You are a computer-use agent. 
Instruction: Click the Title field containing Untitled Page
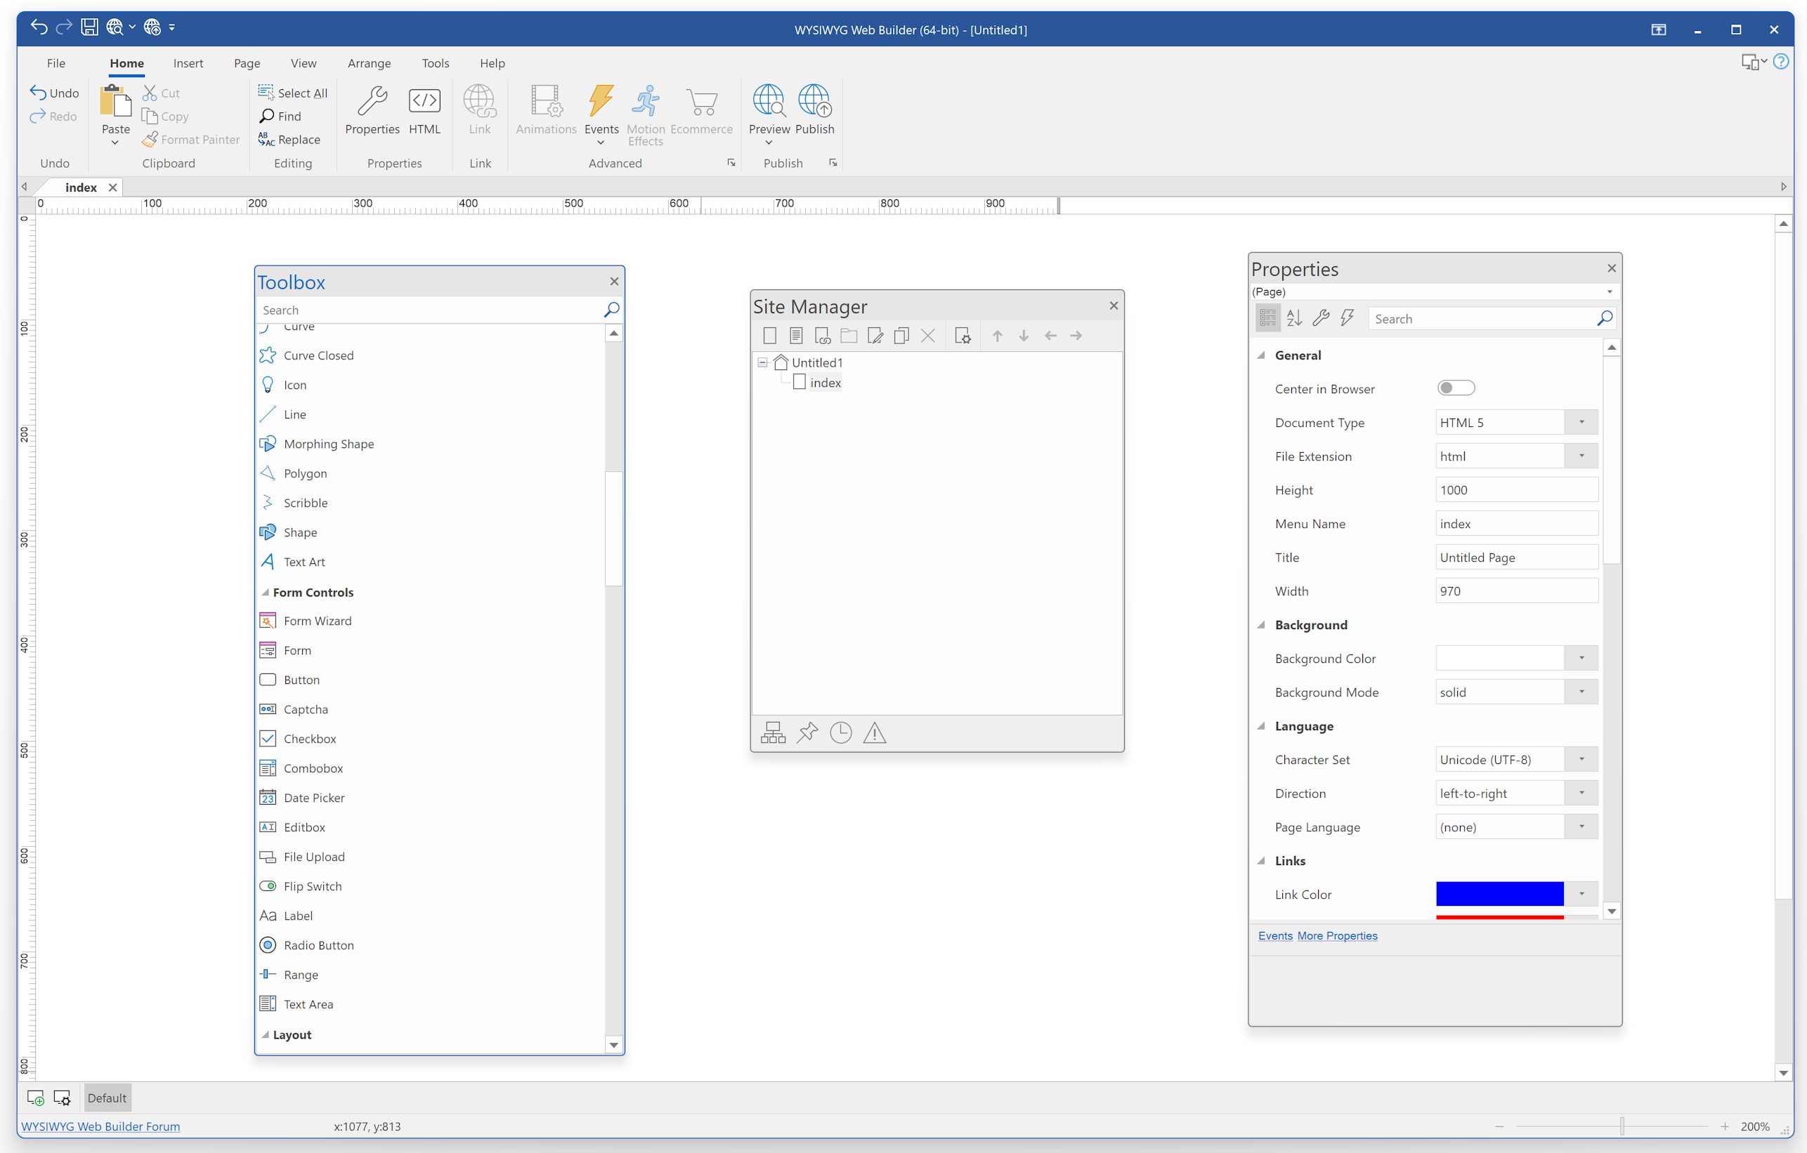tap(1517, 558)
